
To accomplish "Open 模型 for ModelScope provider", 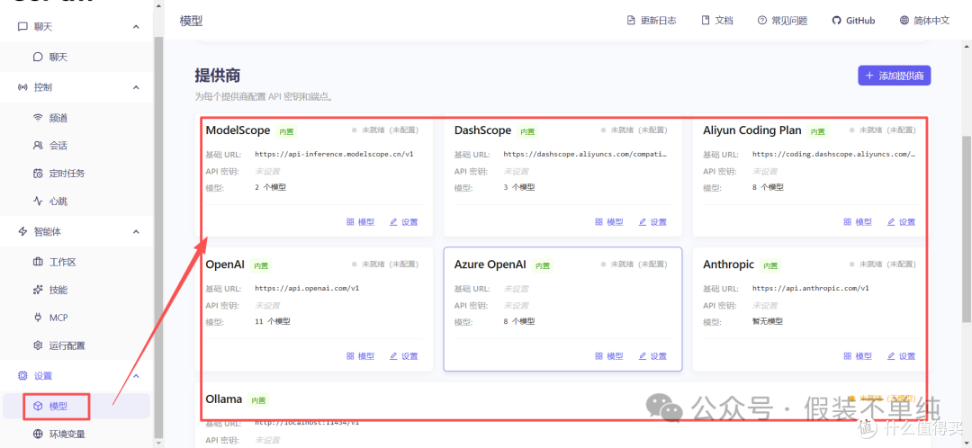I will pyautogui.click(x=360, y=222).
